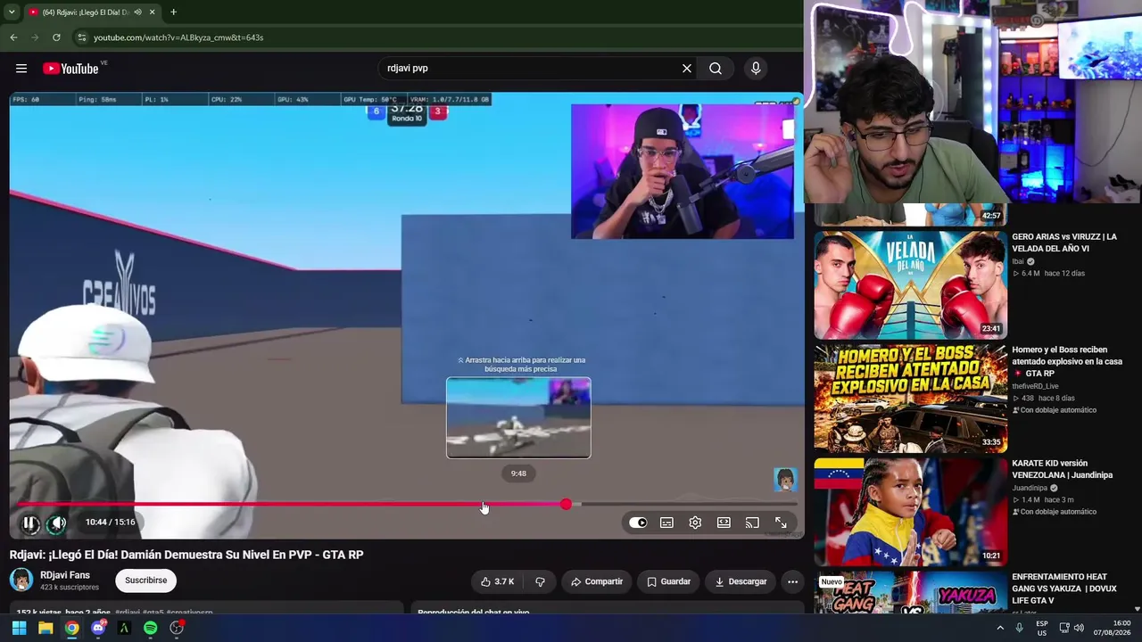Enter fullscreen mode in the player
The height and width of the screenshot is (642, 1142).
pos(781,523)
